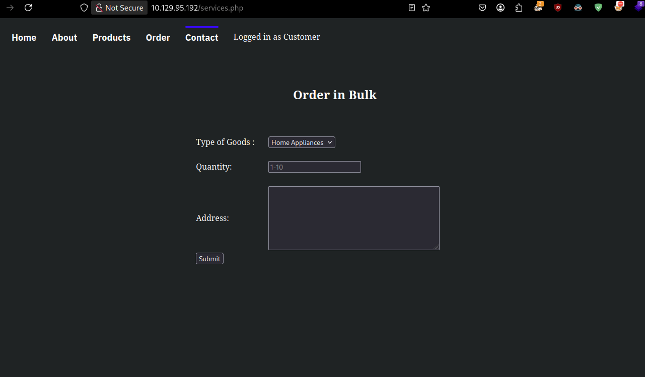Open the extensions puzzle-piece menu

click(519, 8)
